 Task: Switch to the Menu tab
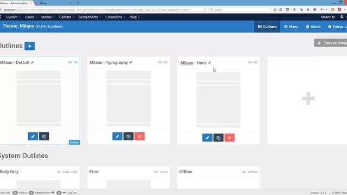pyautogui.click(x=291, y=27)
